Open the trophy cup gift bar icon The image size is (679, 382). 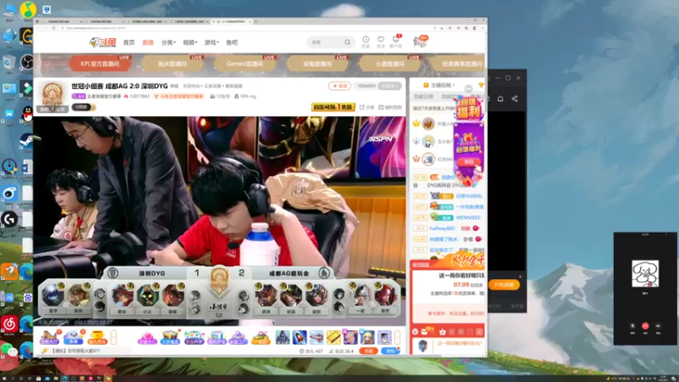click(x=98, y=337)
